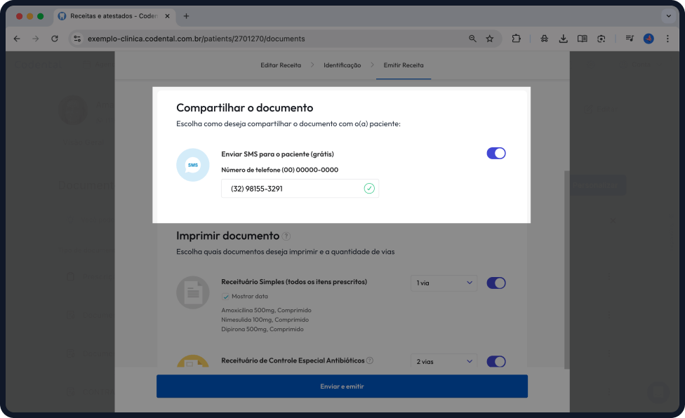Toggle Receituário de Controle Especial Antibióticos switch
685x418 pixels.
coord(496,362)
